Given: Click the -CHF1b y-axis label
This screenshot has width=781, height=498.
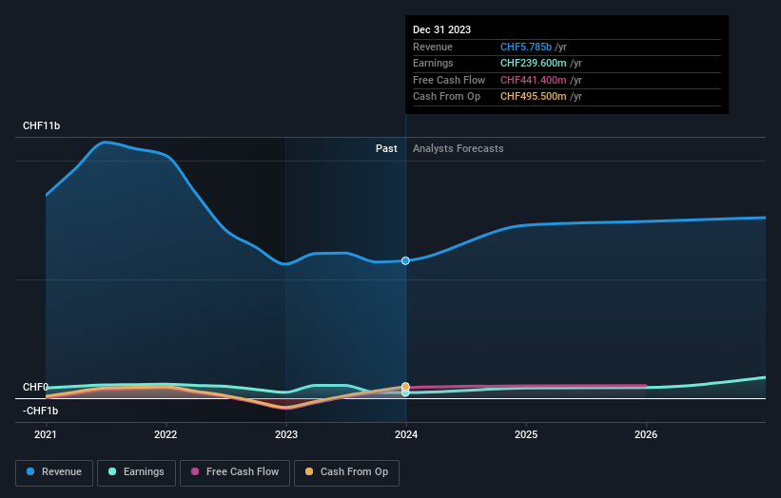Looking at the screenshot, I should click(x=40, y=411).
